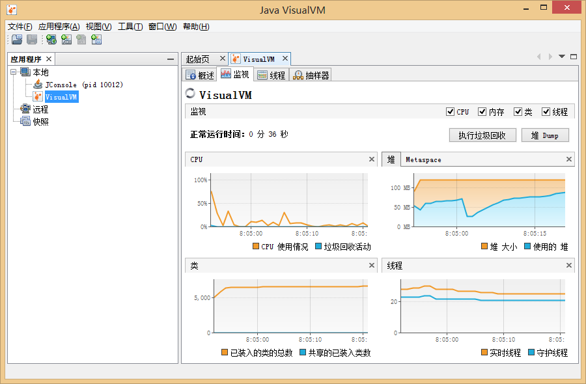Click the 堆 Dump button

545,135
